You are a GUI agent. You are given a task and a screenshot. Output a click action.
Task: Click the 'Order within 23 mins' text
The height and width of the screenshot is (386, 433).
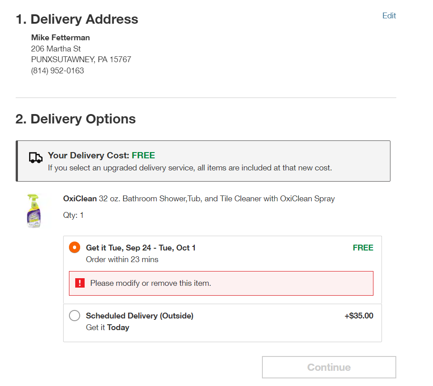122,259
